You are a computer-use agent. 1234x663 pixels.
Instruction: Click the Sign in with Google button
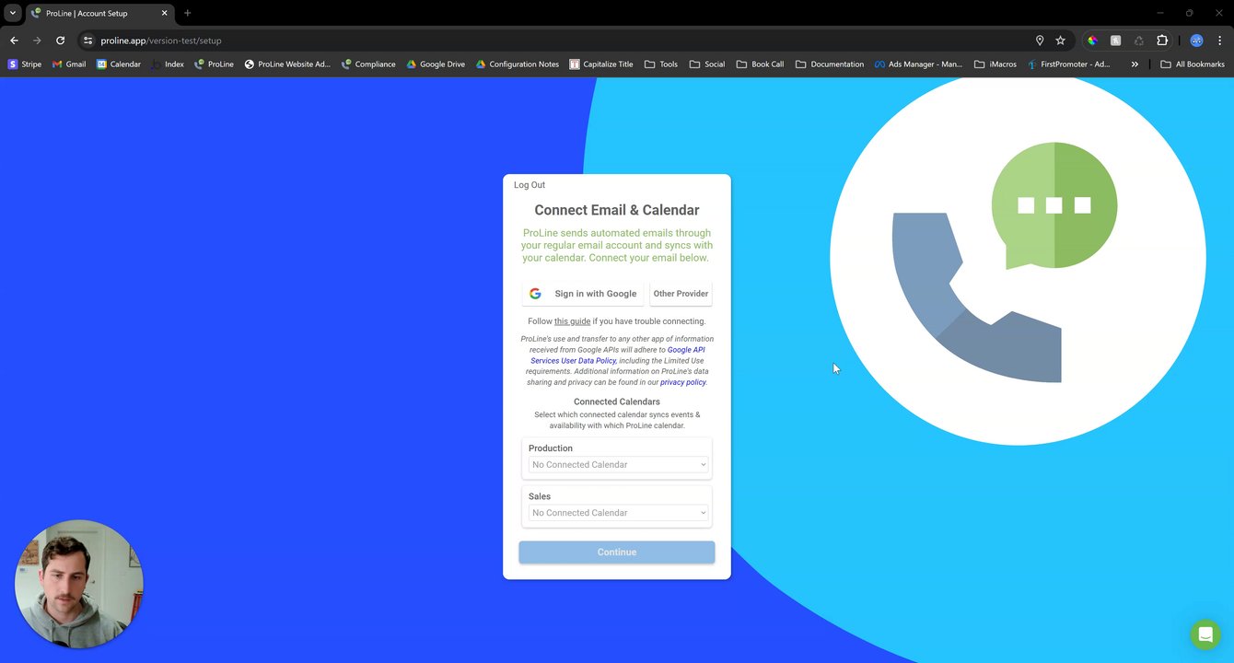[x=582, y=294]
